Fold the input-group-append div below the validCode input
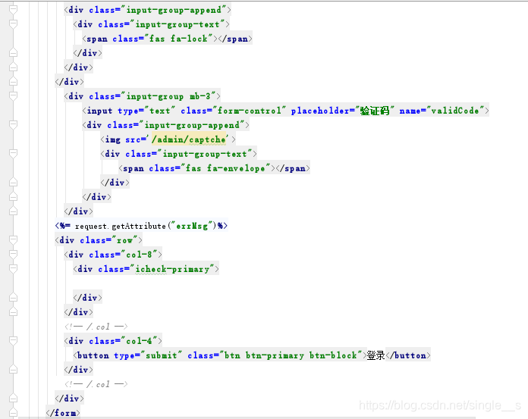The image size is (528, 419). pos(13,125)
